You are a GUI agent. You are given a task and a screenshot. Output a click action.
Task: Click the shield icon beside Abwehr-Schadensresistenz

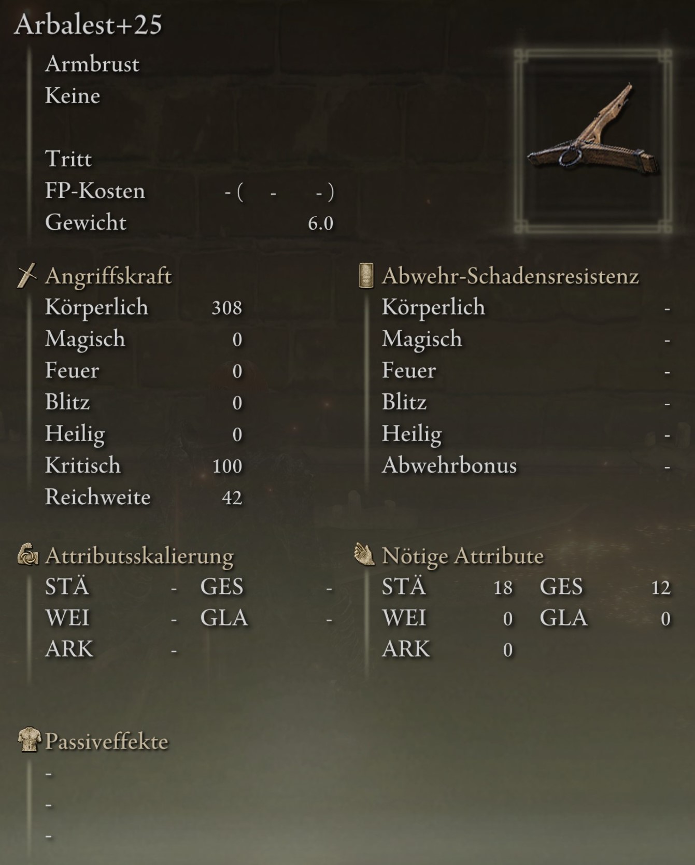[366, 275]
